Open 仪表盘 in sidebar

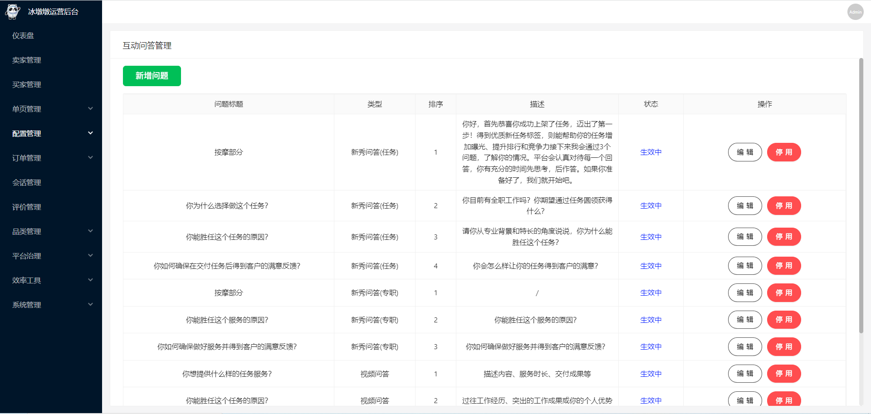23,35
